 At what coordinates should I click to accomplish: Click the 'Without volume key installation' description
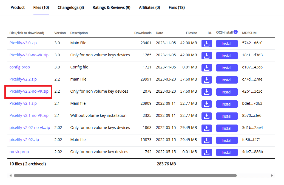pos(98,116)
